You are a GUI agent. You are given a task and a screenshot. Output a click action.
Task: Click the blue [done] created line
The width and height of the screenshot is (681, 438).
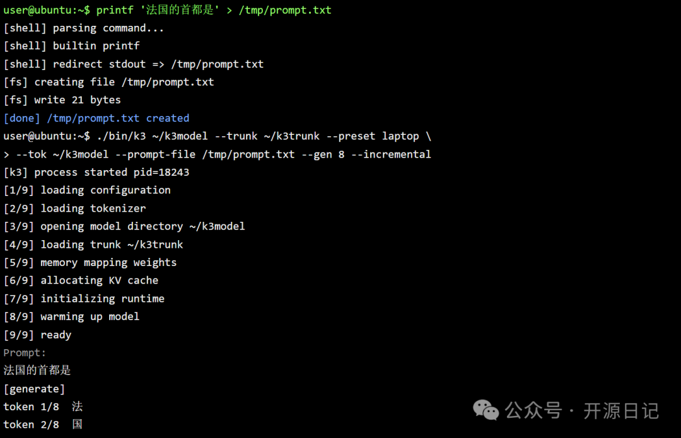96,118
